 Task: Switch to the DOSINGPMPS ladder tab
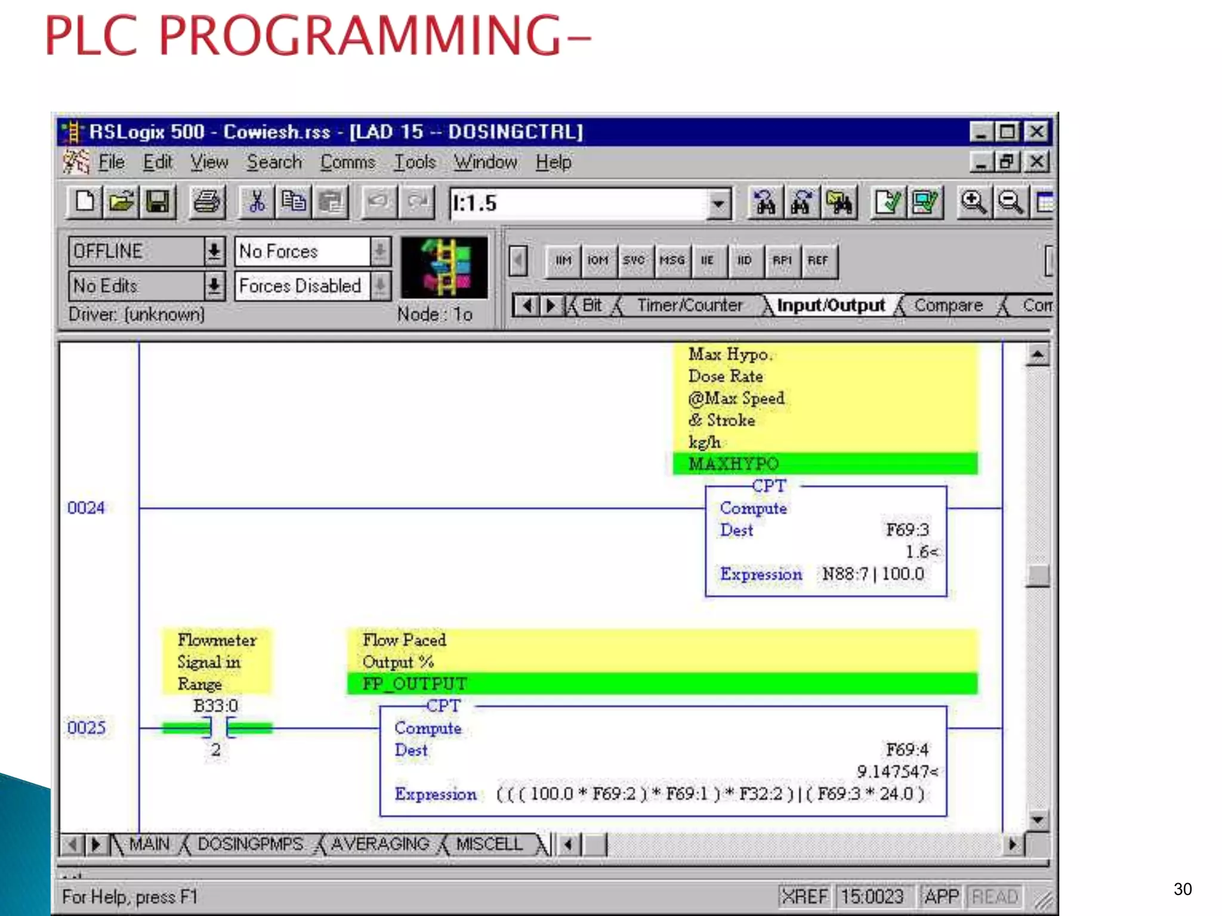point(250,844)
